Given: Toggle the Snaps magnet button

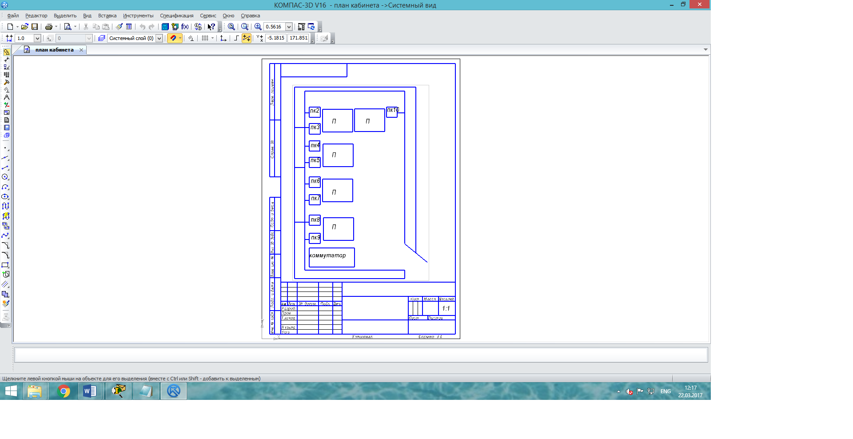Looking at the screenshot, I should tap(173, 38).
